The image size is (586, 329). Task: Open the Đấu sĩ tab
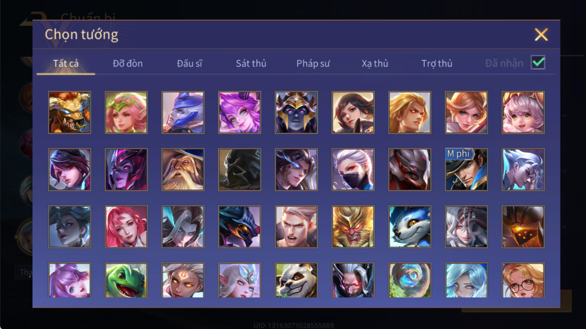click(189, 64)
